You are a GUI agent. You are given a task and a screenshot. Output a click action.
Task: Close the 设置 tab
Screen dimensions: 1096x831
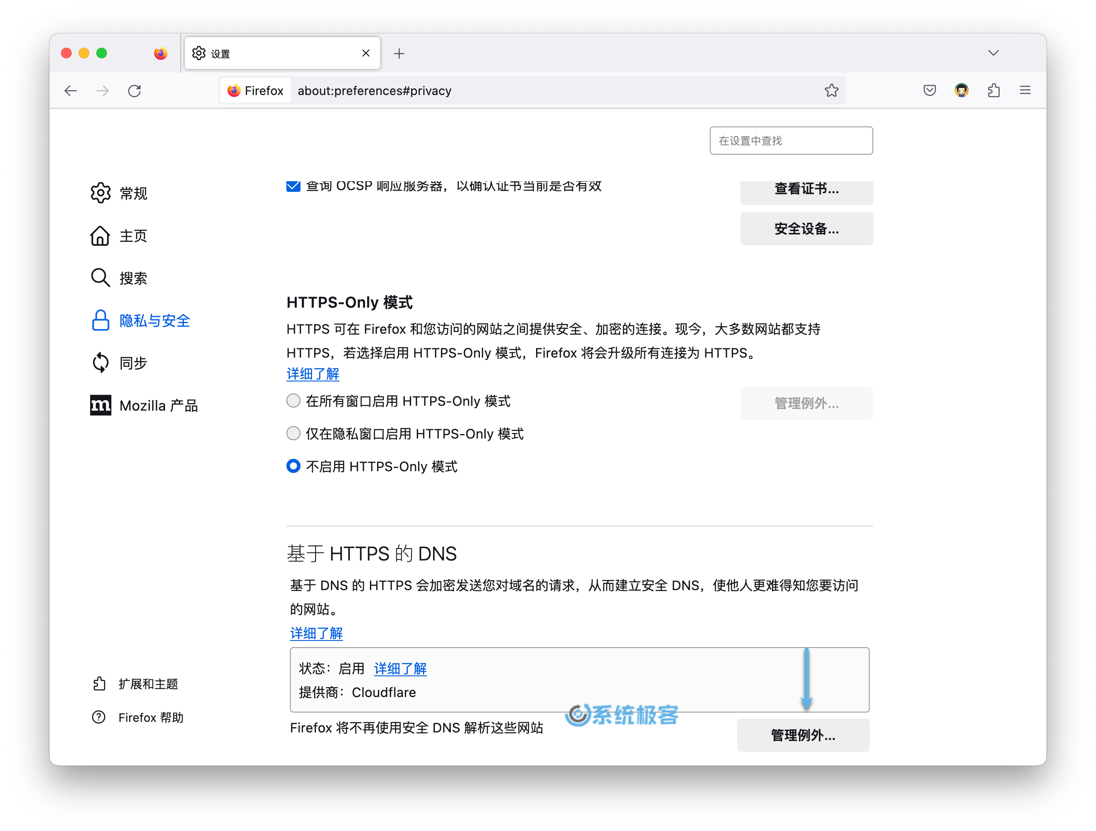365,53
